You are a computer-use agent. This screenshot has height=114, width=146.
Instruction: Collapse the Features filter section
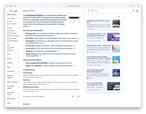pyautogui.click(x=19, y=28)
